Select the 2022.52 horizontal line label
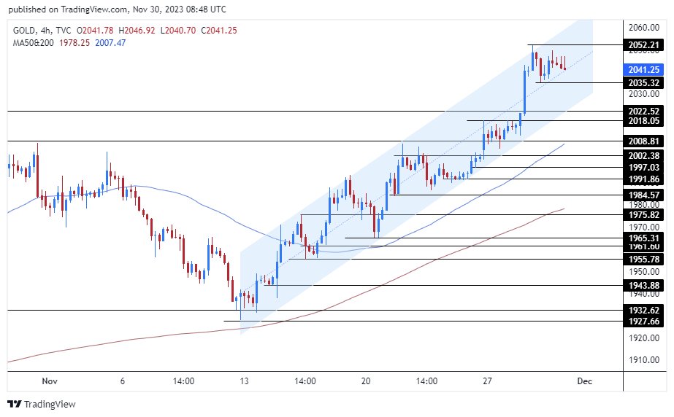The width and height of the screenshot is (674, 417). pyautogui.click(x=643, y=111)
